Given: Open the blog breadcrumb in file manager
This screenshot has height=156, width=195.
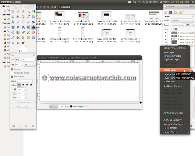Looking at the screenshot, I should (54, 7).
